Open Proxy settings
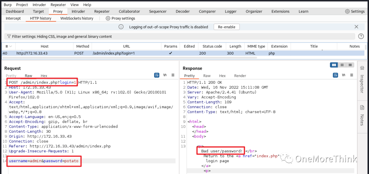 click(120, 18)
